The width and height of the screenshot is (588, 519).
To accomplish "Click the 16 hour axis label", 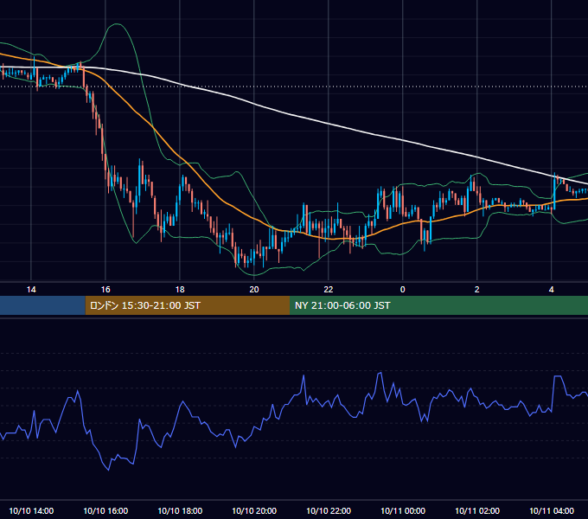I will coord(105,290).
